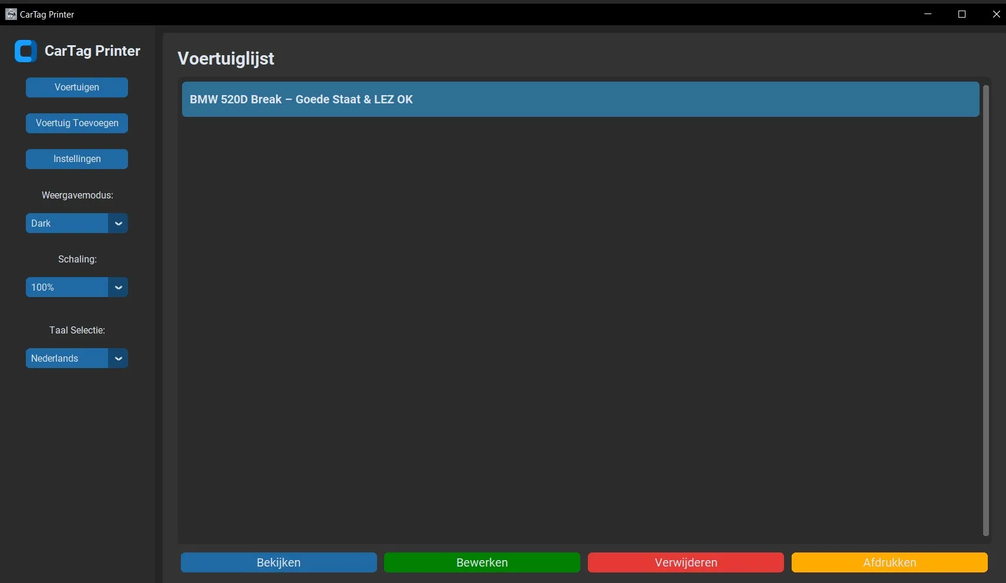Close the CarTag Printer window
The height and width of the screenshot is (583, 1006).
(x=996, y=14)
